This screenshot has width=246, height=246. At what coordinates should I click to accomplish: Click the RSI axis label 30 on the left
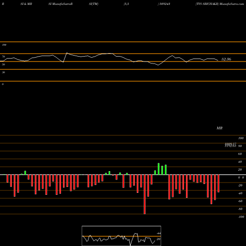pyautogui.click(x=3, y=72)
